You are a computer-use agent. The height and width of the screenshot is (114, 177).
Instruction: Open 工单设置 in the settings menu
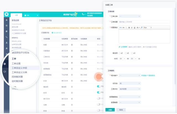[16, 63]
